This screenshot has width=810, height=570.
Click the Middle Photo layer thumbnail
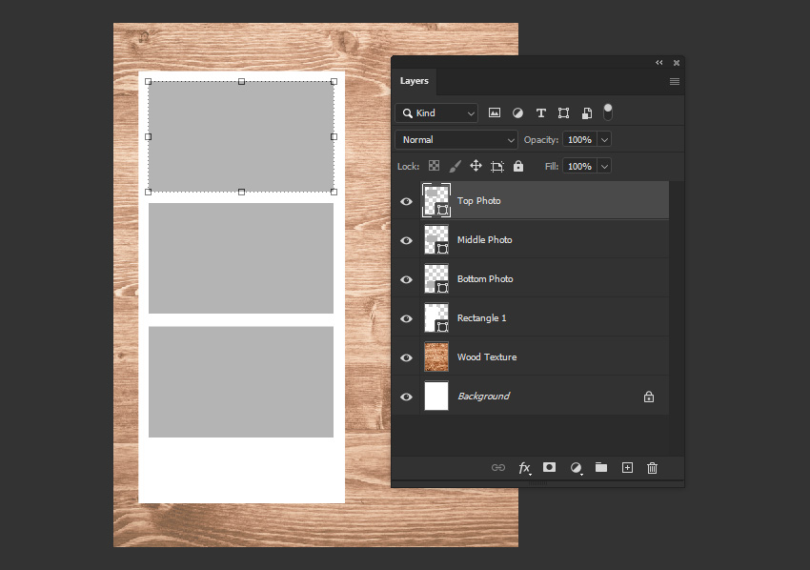[436, 240]
